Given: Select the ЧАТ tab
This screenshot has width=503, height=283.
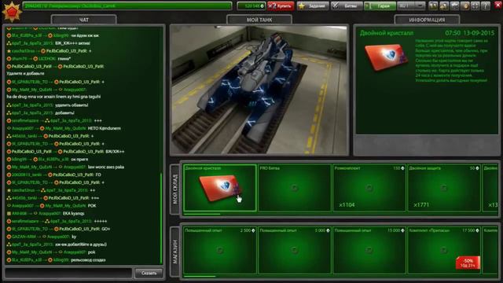Looking at the screenshot, I should 84,20.
